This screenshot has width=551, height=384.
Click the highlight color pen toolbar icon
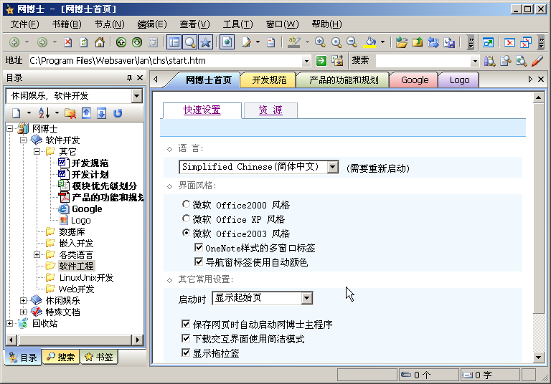point(293,42)
